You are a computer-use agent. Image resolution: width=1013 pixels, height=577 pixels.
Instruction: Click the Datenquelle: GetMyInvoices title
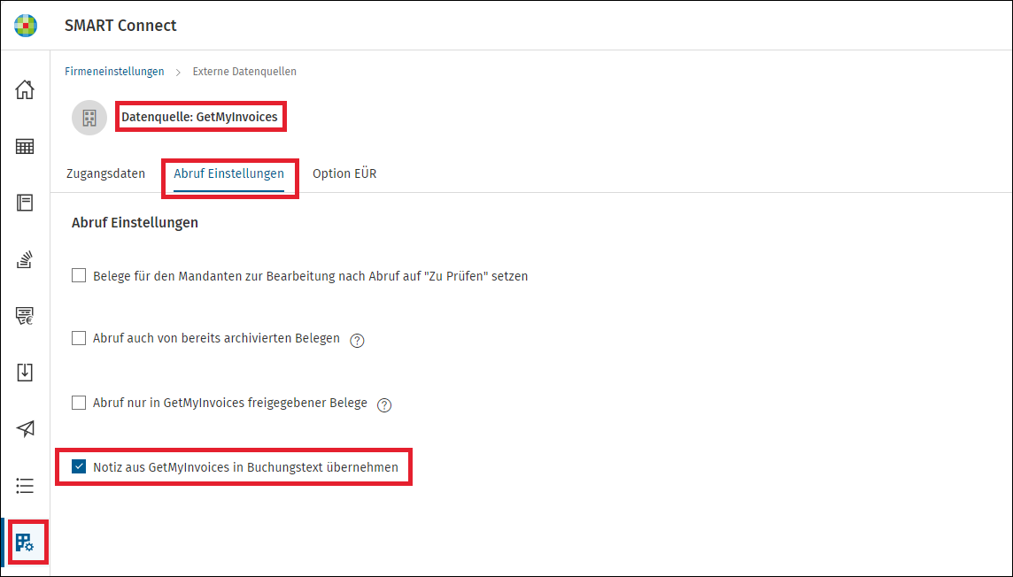(199, 117)
